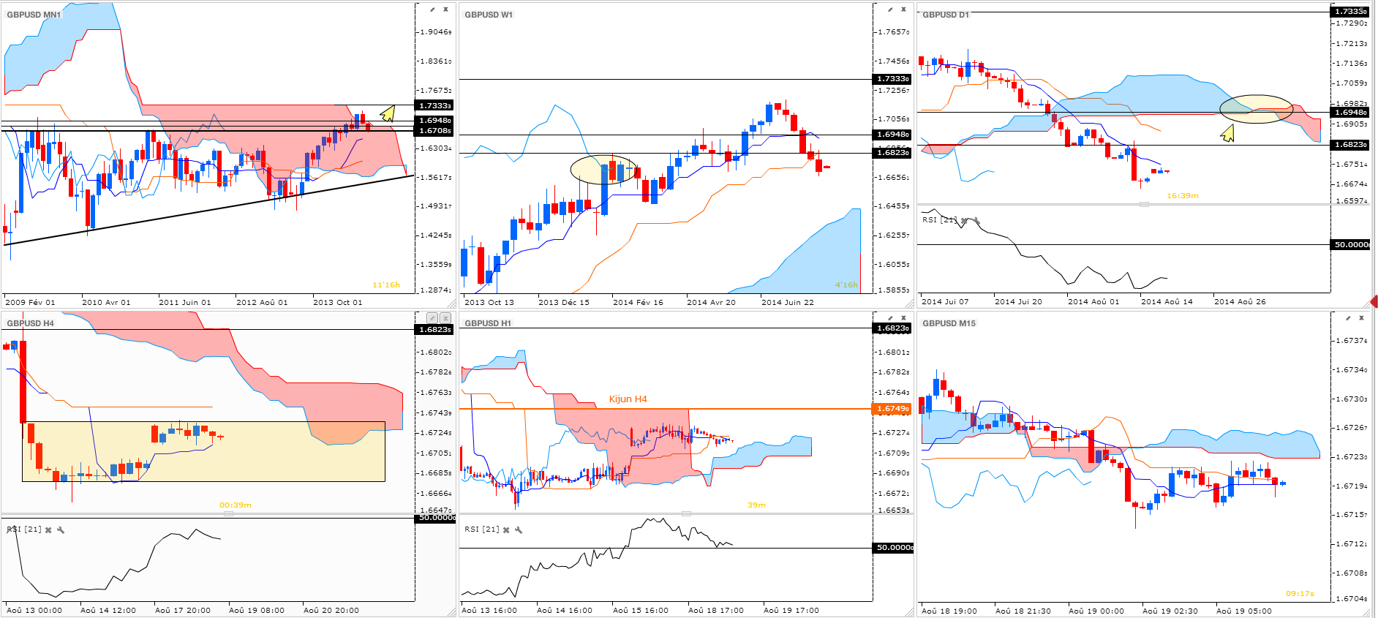The image size is (1378, 618).
Task: Click the corner resize grip of the MN1 chart
Action: pyautogui.click(x=451, y=304)
